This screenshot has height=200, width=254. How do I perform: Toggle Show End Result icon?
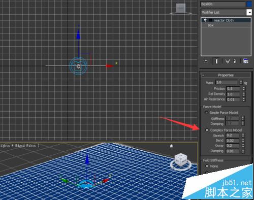click(216, 61)
